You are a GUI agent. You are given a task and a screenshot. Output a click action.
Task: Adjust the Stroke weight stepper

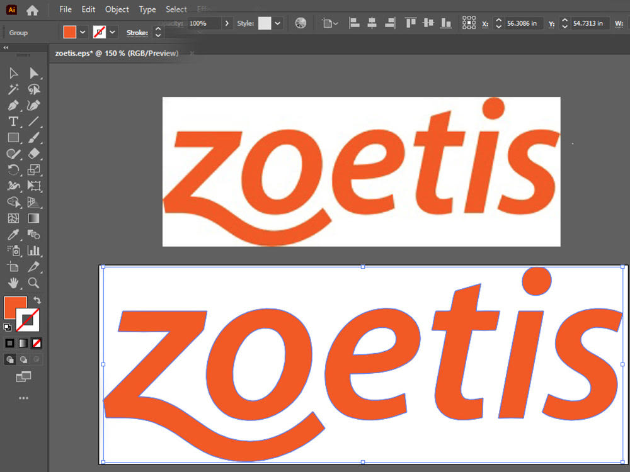(x=158, y=33)
